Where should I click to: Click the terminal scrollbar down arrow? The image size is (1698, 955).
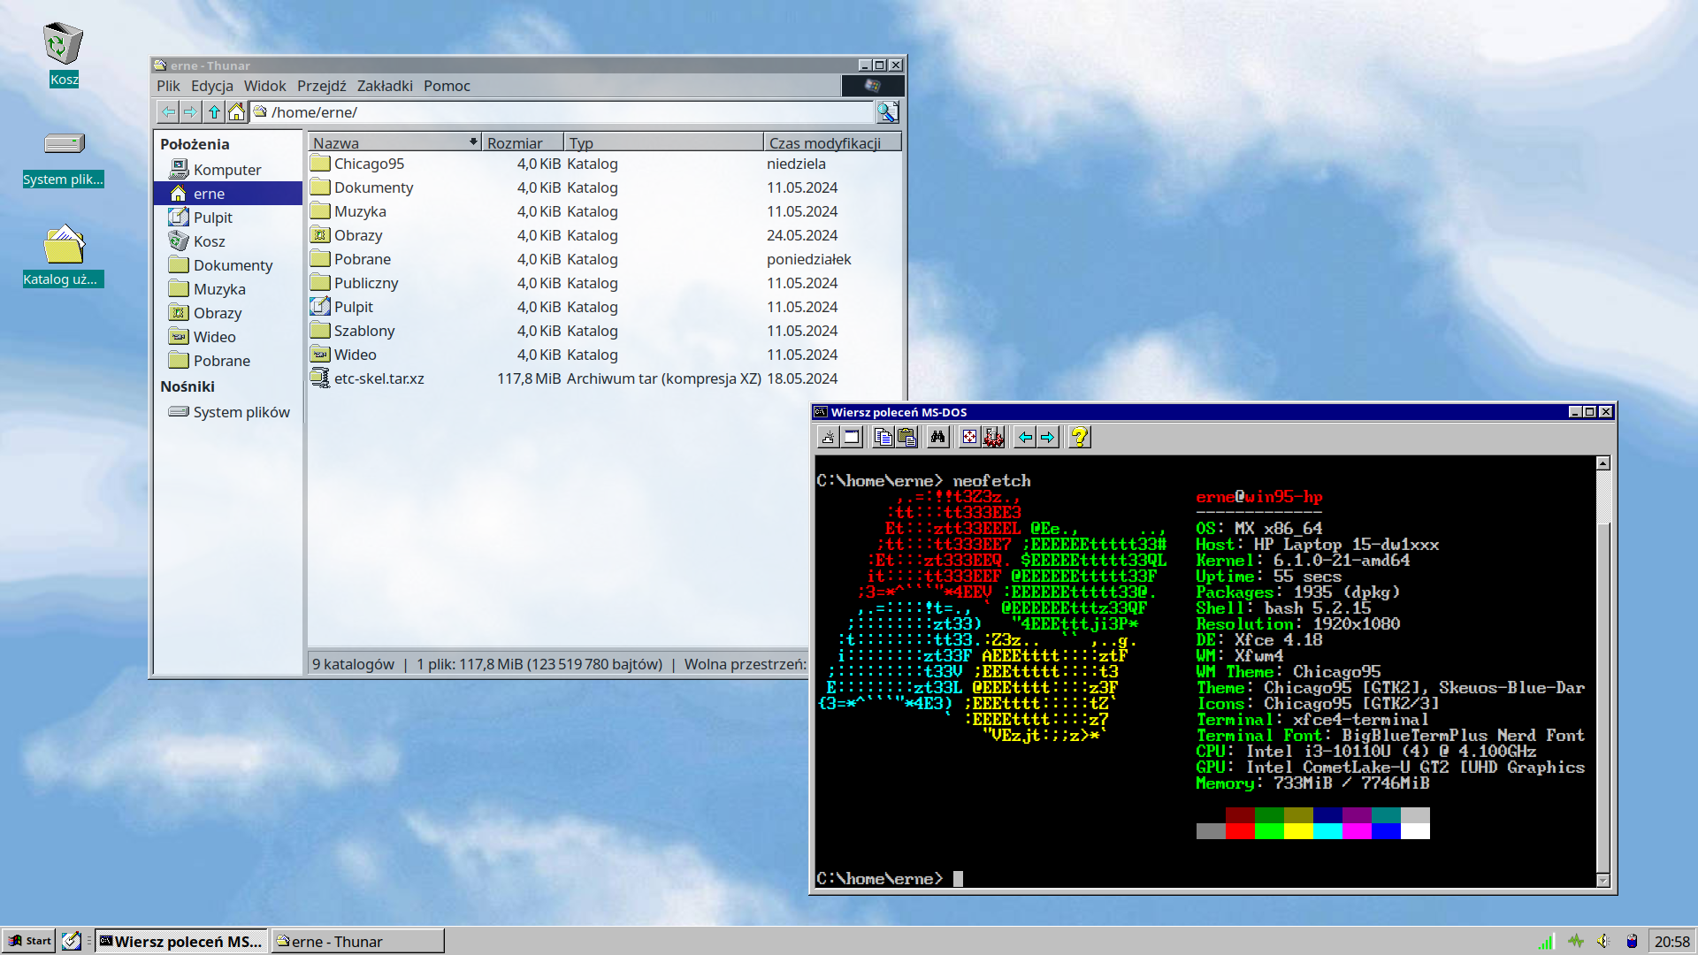pos(1603,881)
